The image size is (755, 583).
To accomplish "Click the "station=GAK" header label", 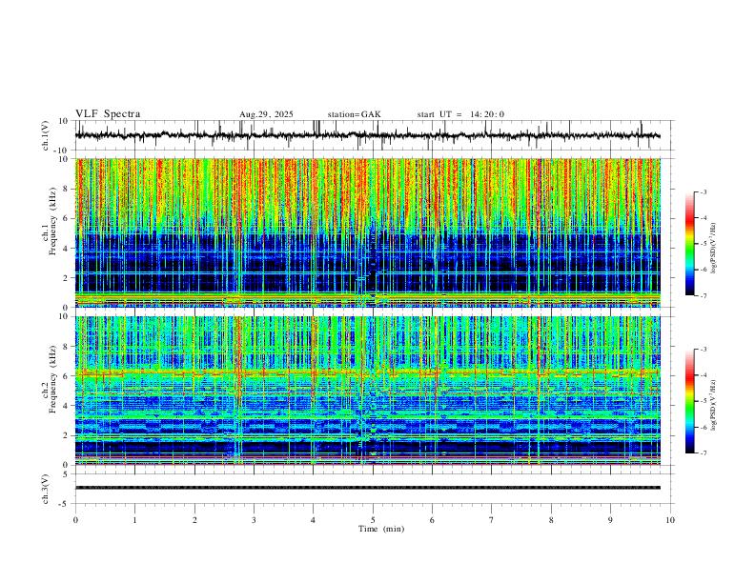I will (x=355, y=114).
